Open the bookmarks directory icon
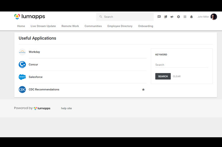The width and height of the screenshot is (222, 147). [165, 17]
